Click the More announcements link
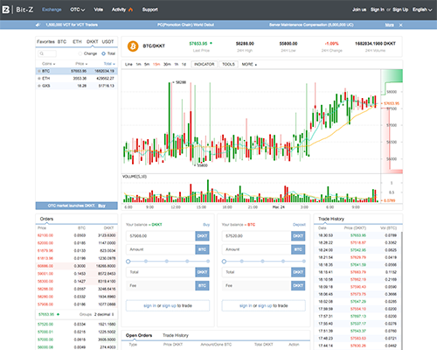The height and width of the screenshot is (350, 437). (x=390, y=25)
